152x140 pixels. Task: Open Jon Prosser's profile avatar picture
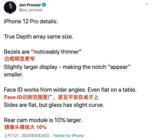(x=10, y=7)
